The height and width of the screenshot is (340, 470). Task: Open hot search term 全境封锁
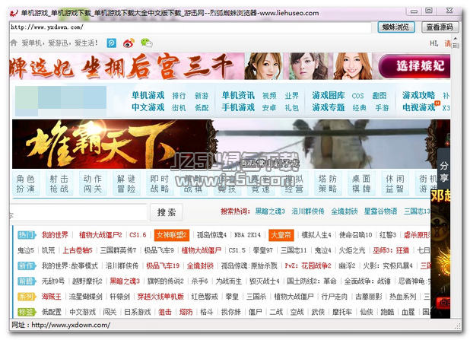(345, 211)
